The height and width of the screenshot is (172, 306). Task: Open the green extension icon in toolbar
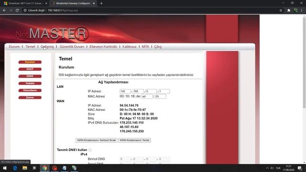pyautogui.click(x=295, y=11)
